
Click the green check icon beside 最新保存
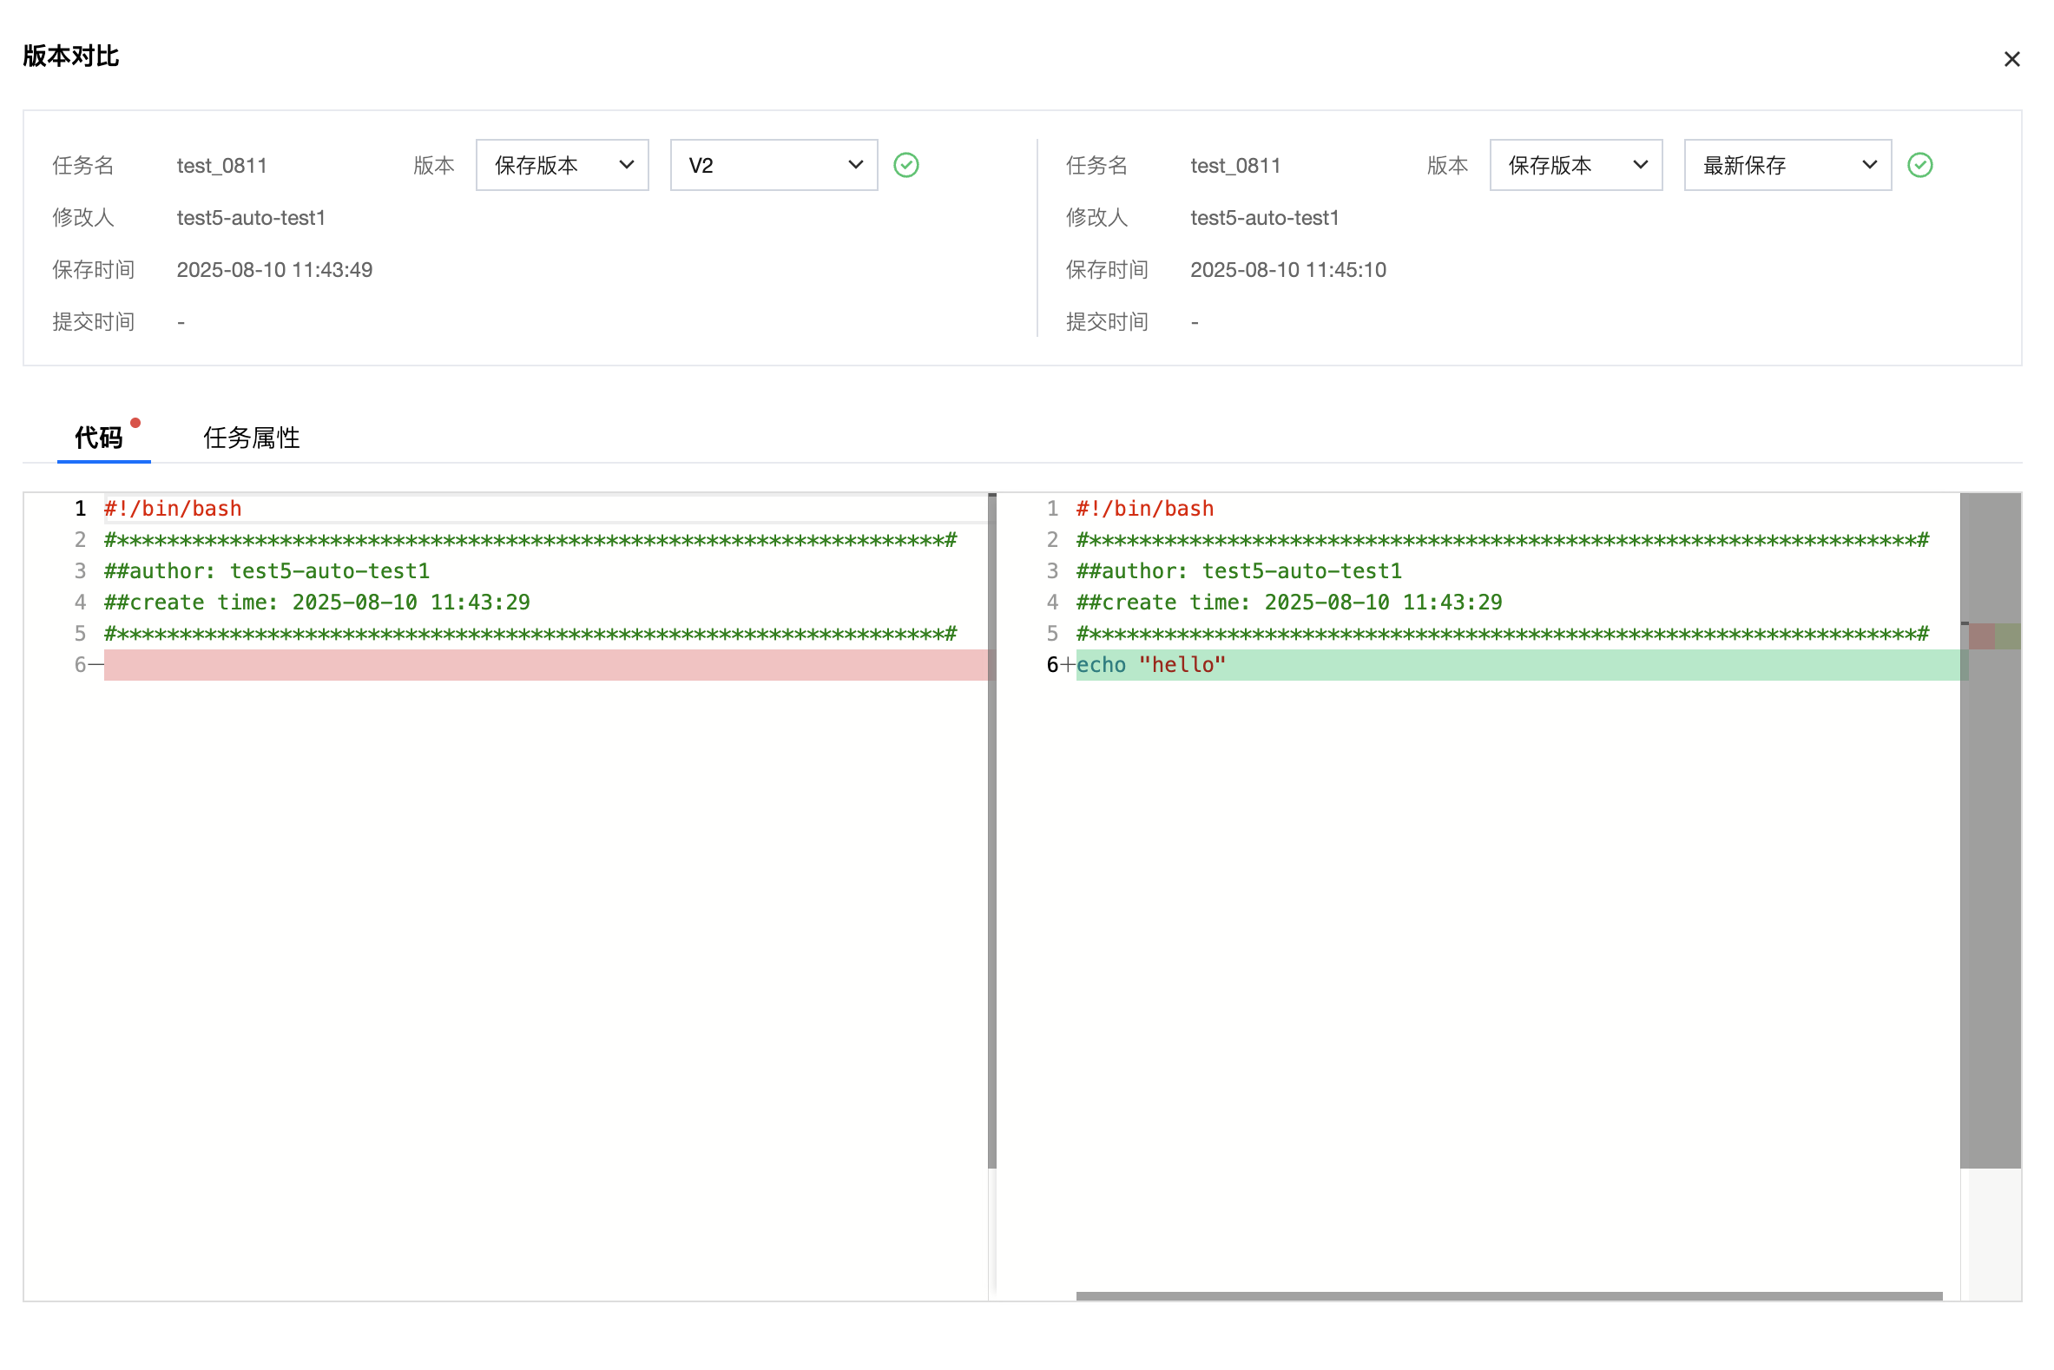coord(1919,165)
